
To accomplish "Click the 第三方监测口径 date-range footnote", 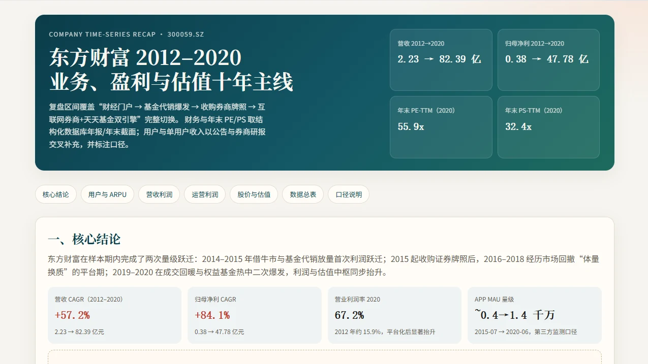I will tap(526, 332).
